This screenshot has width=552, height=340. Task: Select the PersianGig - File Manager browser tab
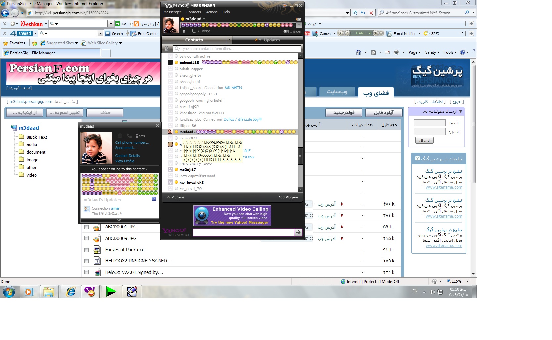(x=51, y=53)
